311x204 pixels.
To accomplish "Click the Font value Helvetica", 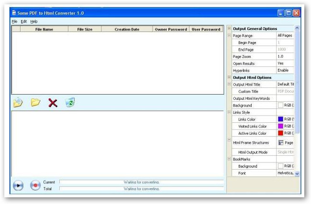I will tap(285, 173).
